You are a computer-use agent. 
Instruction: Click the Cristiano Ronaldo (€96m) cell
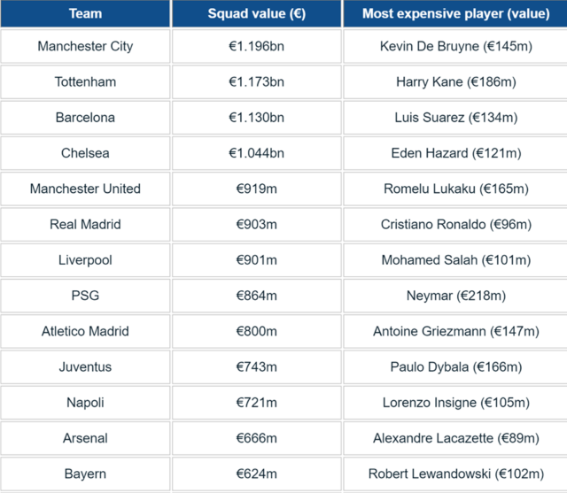coord(455,224)
